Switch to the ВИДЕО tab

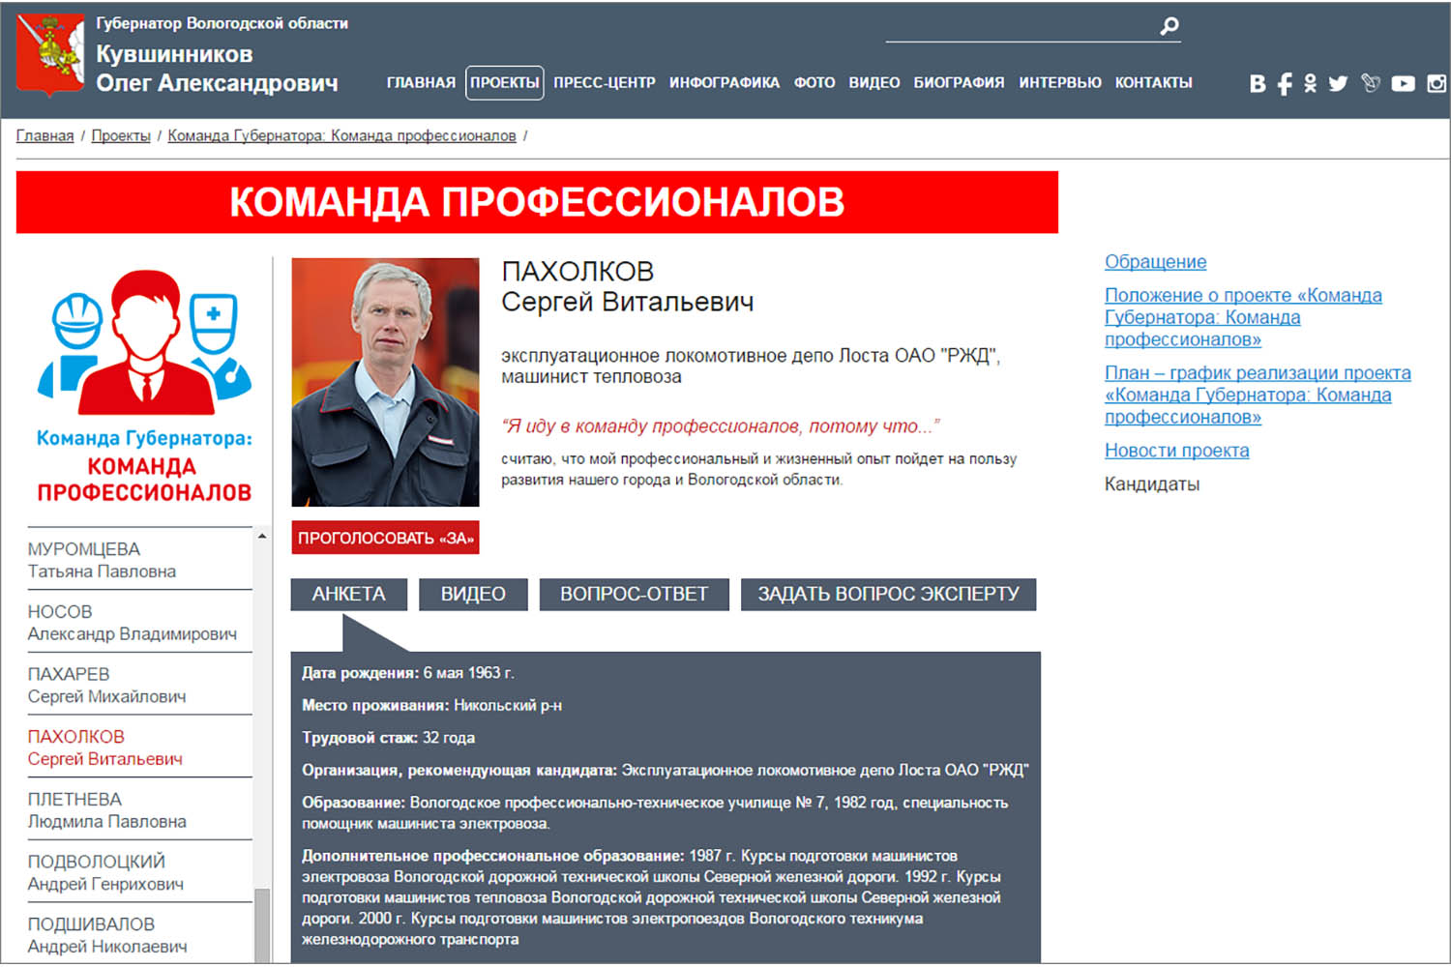pyautogui.click(x=473, y=595)
